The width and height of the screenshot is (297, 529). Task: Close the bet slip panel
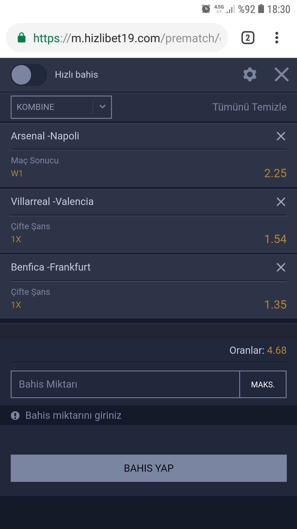[x=282, y=74]
